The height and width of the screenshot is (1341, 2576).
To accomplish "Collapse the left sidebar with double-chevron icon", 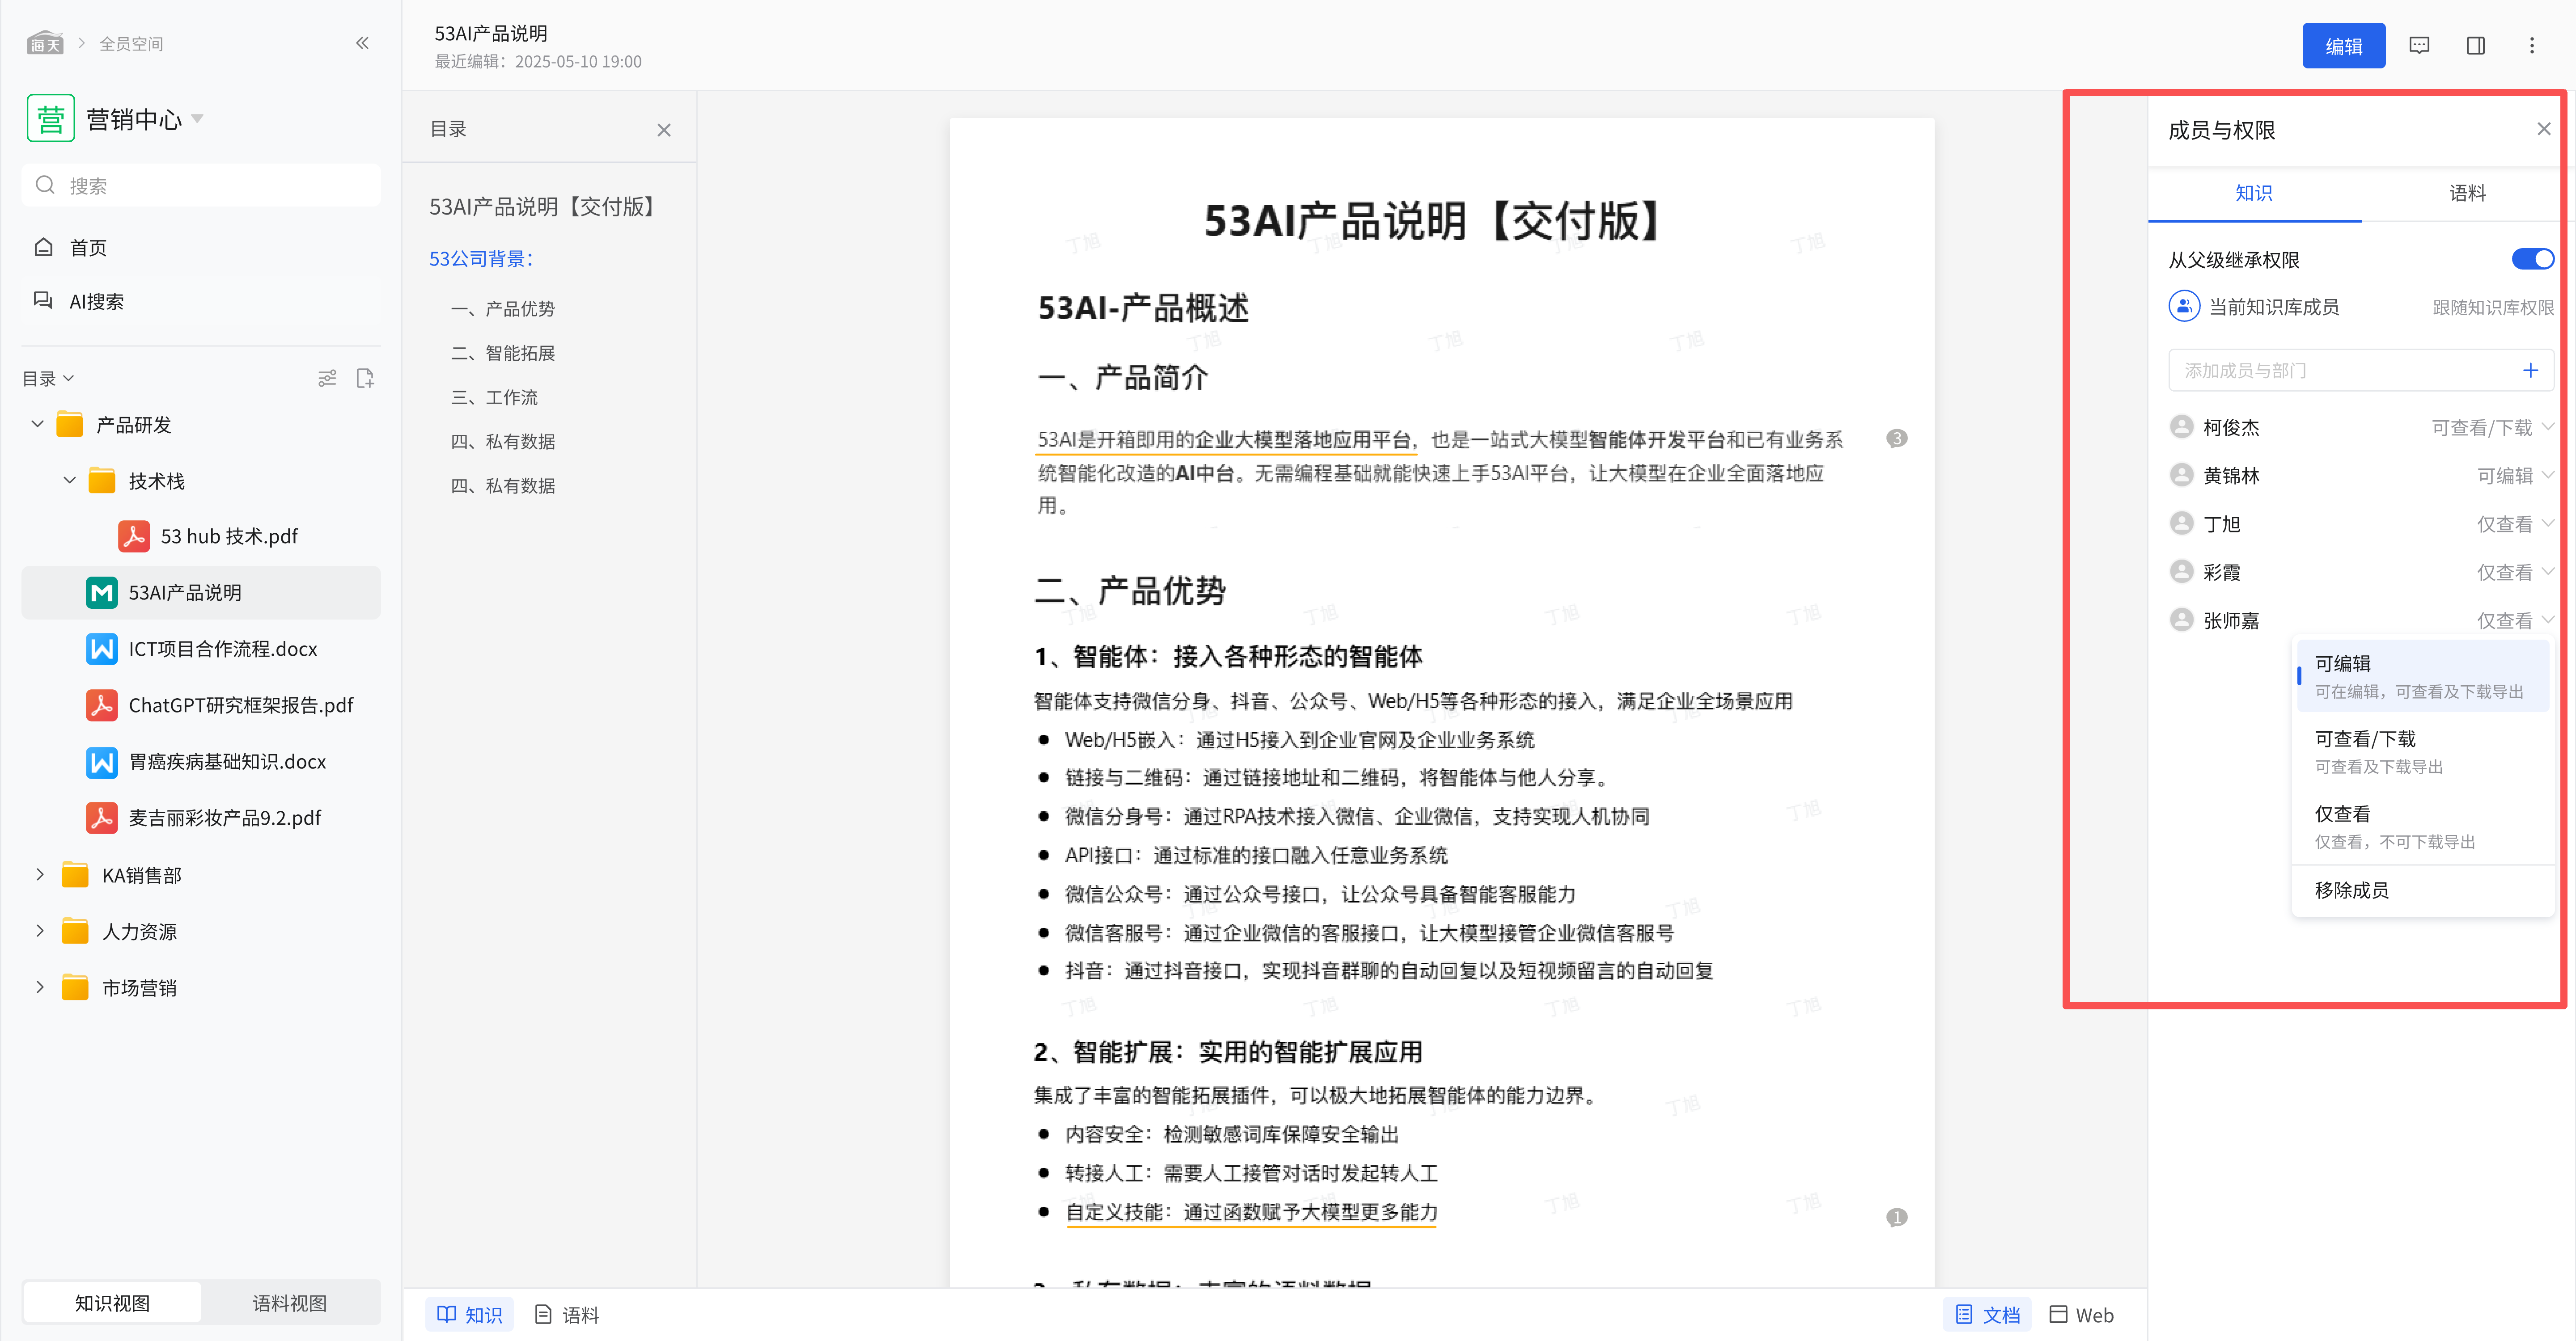I will tap(362, 43).
